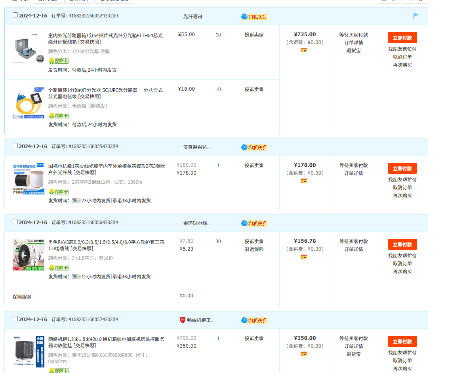Click 退运保险 link on the cable order
Viewport: 450px width, 373px height.
[x=254, y=249]
